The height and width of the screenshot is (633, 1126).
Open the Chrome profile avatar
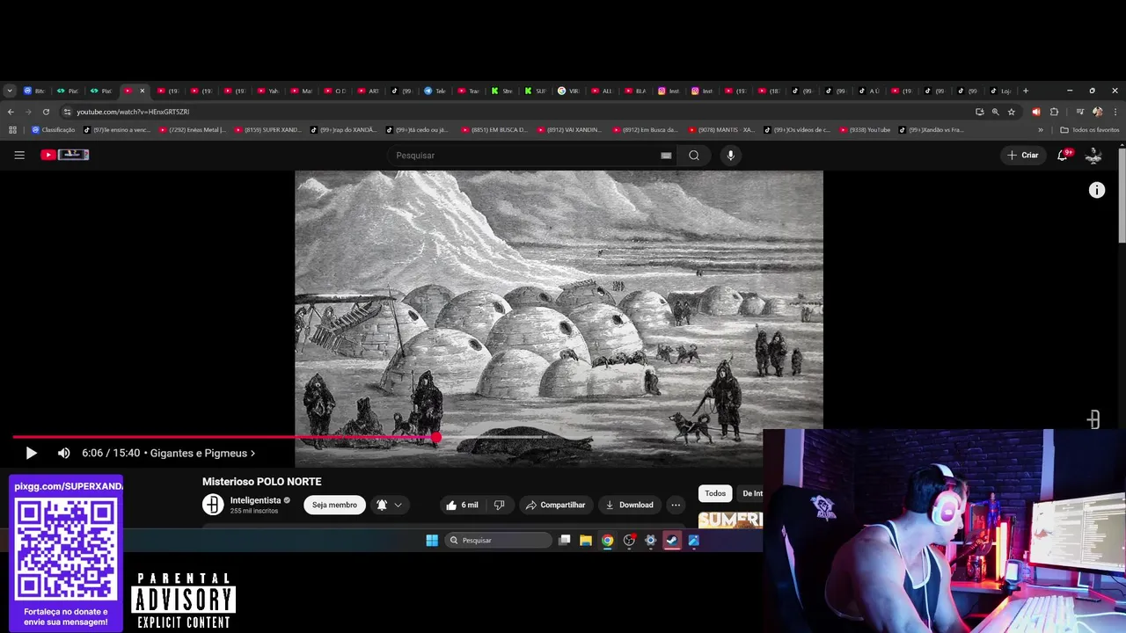(1097, 112)
